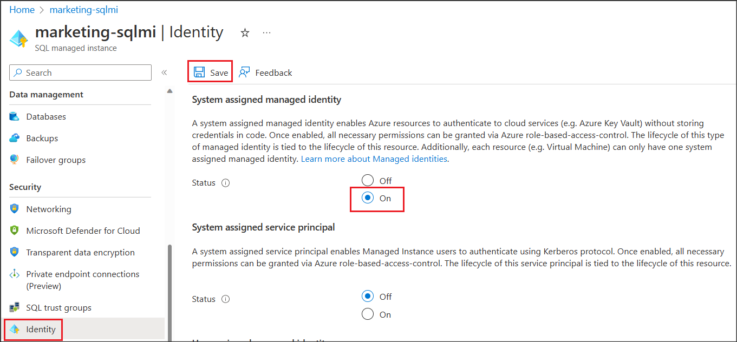737x342 pixels.
Task: Set system assigned managed identity Off
Action: tap(368, 180)
